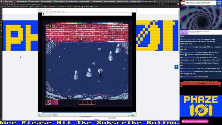Adjust the green VLC volume slider

pos(133,115)
